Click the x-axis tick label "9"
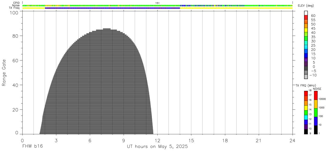 [x=124, y=140]
